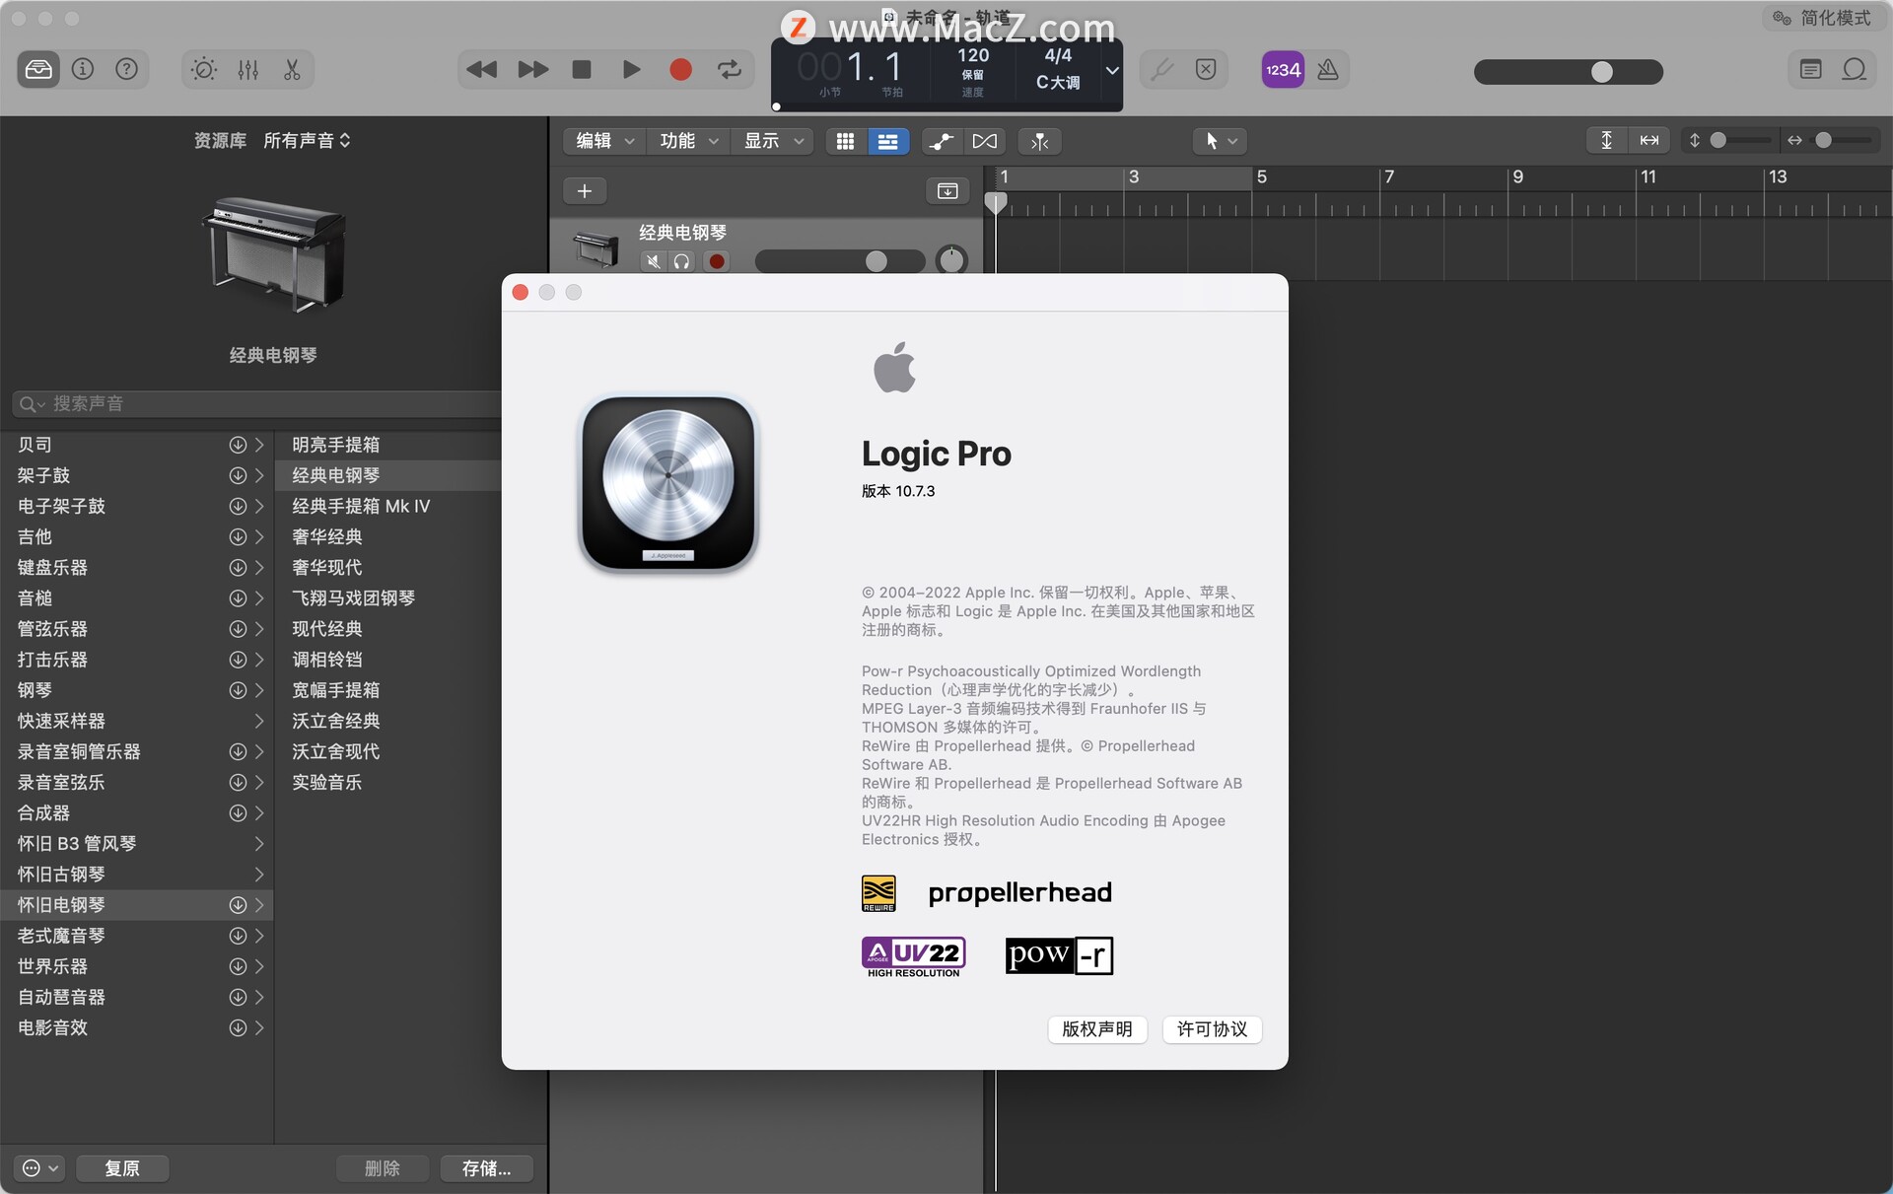Toggle the Cycle loop button
The width and height of the screenshot is (1893, 1194).
click(730, 70)
